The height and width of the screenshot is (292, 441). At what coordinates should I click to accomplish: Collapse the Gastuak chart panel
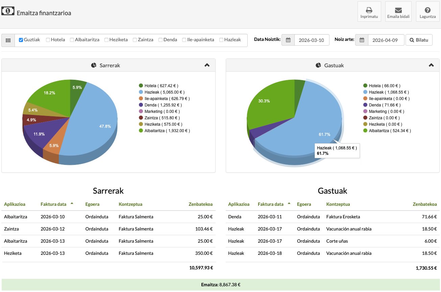click(x=431, y=65)
